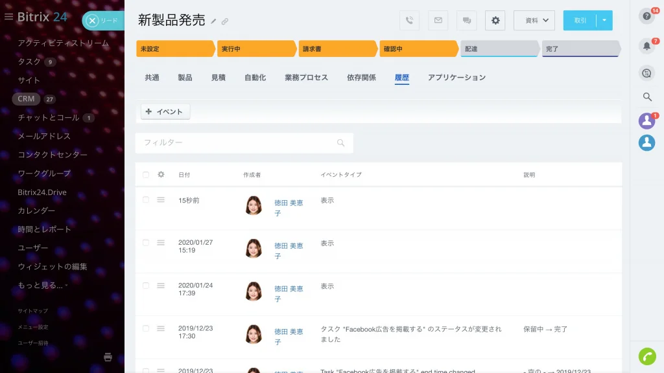
Task: Open the chat bubbles icon in the header
Action: tap(467, 20)
